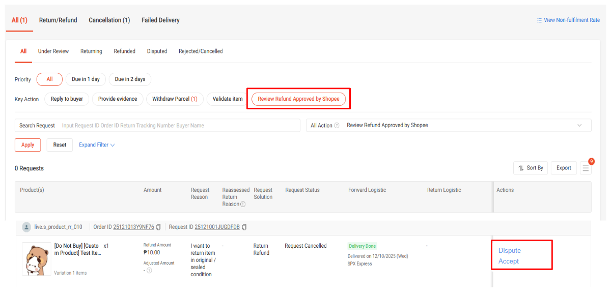
Task: Click the Amount column header
Action: click(x=152, y=190)
